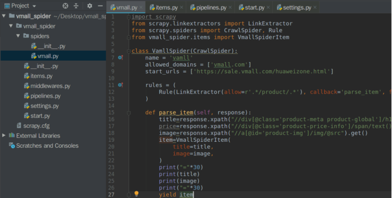Viewport: 392px width, 198px height.
Task: Close the settings.py tab
Action: pos(315,8)
